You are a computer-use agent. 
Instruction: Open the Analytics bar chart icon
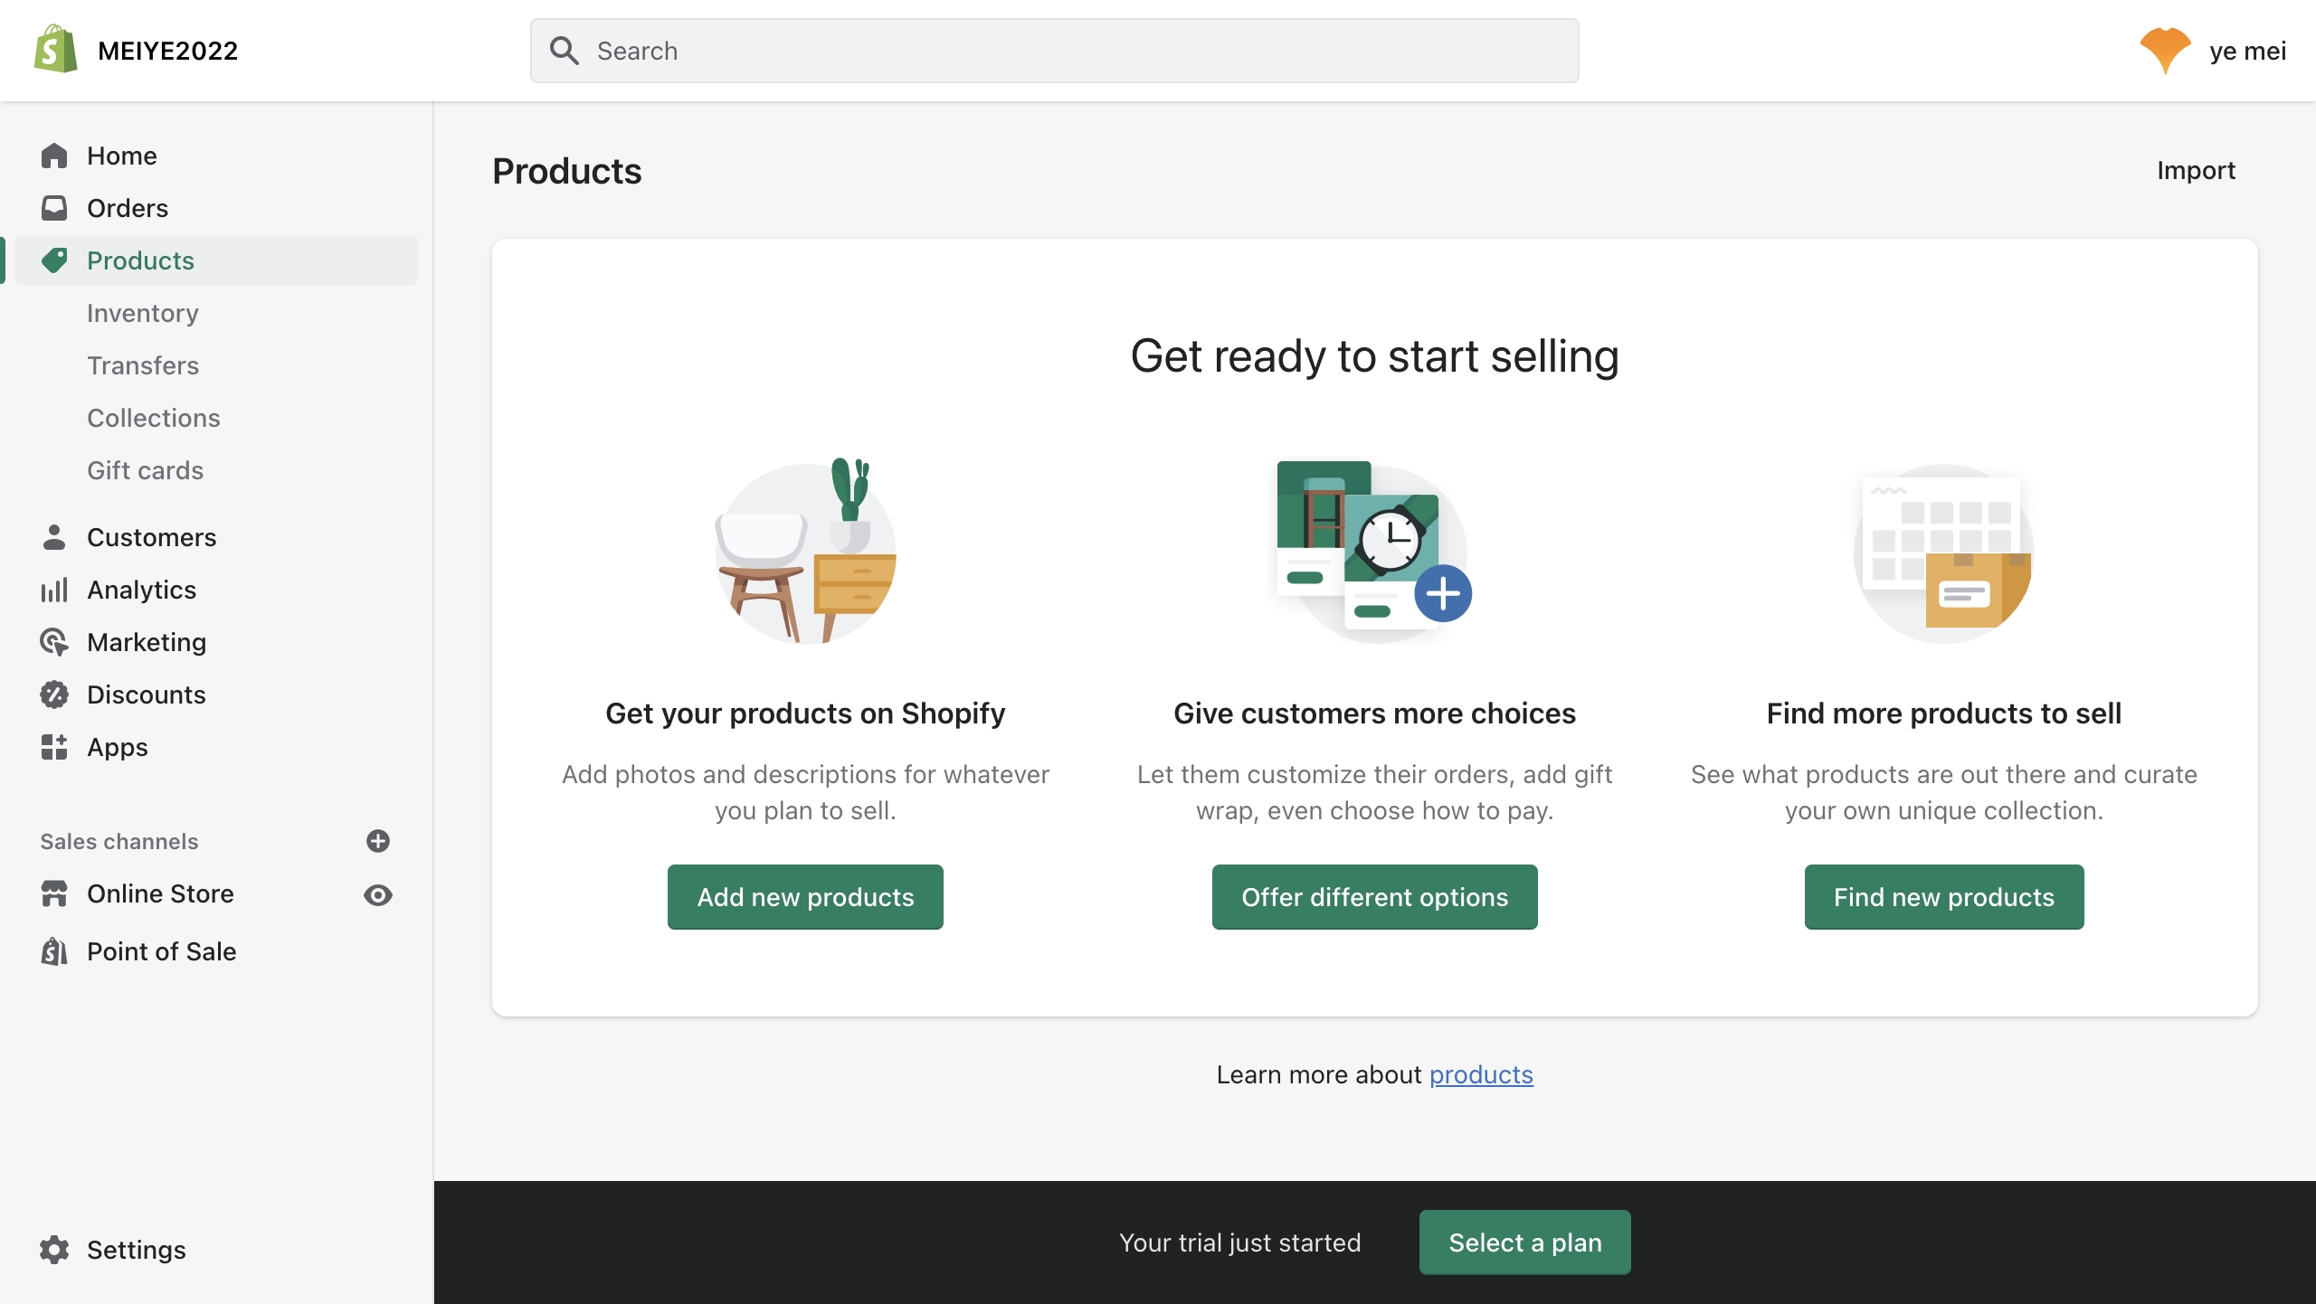click(54, 590)
